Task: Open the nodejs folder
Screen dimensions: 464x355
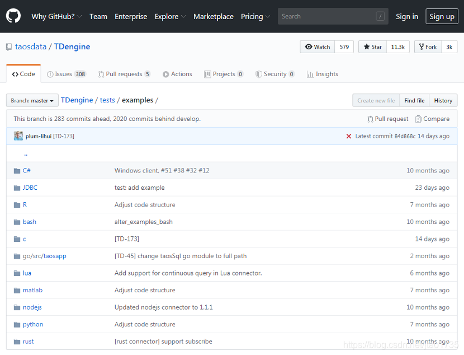Action: pos(32,307)
